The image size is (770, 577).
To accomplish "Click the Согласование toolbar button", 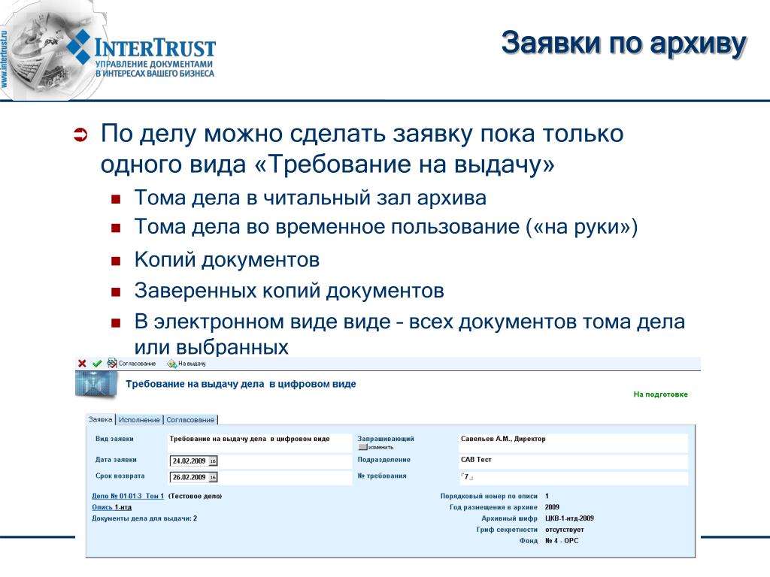I will [x=132, y=364].
